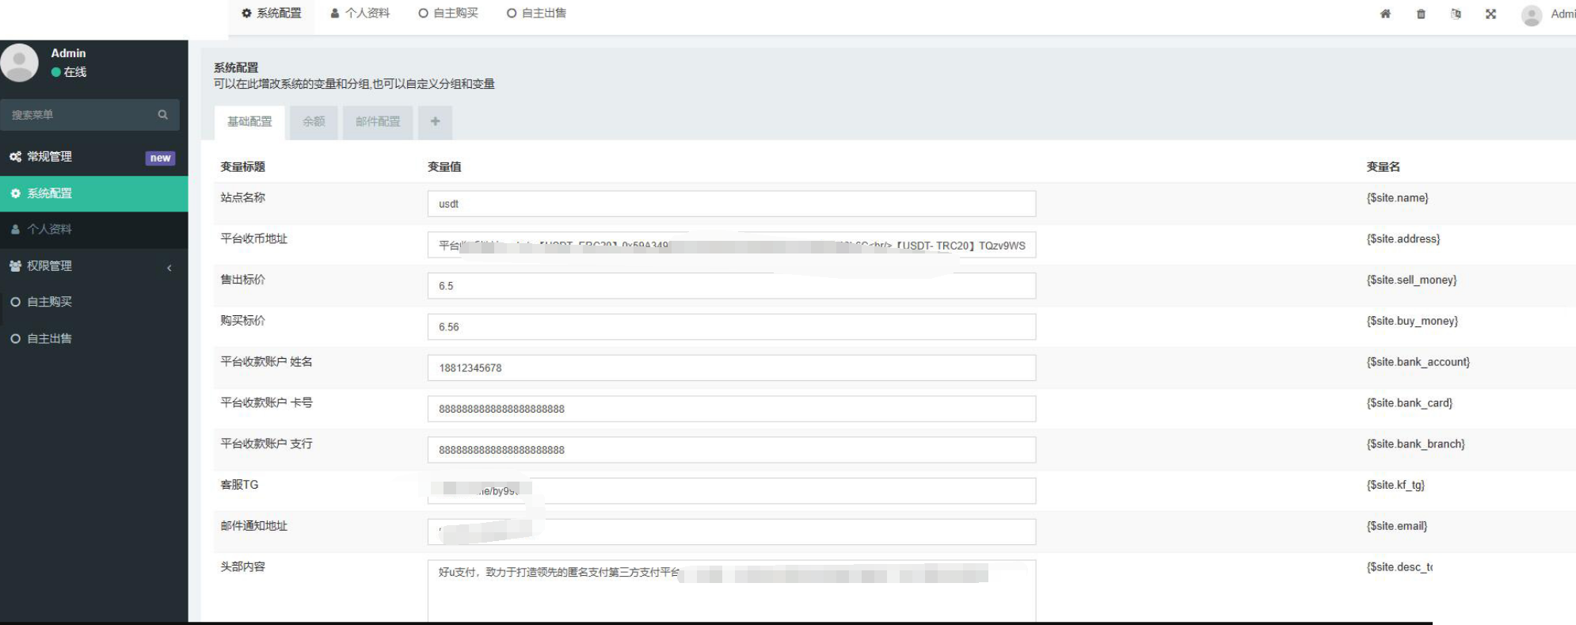Screen dimensions: 1576x625
Task: Click 平台收款账户 卡号 input field
Action: (732, 409)
